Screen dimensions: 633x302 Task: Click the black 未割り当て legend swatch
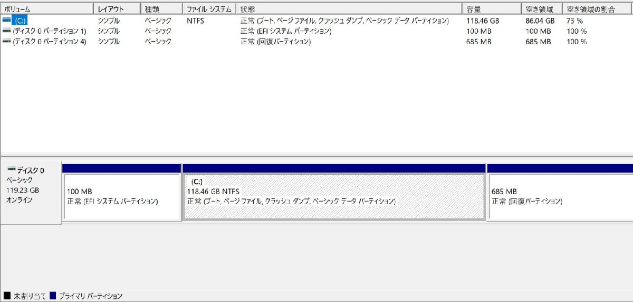click(x=7, y=296)
